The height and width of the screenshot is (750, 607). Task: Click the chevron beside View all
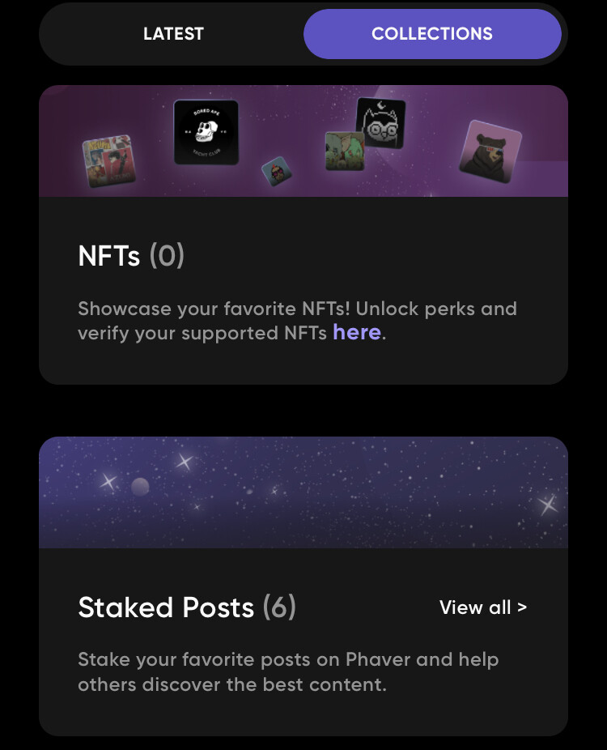[522, 608]
